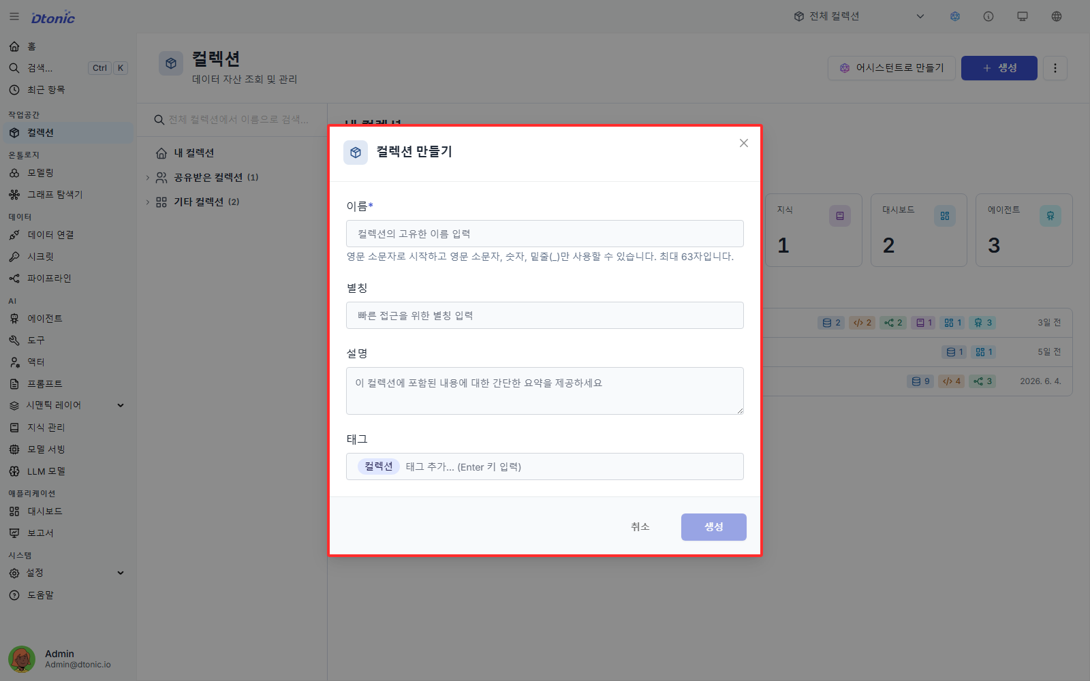The width and height of the screenshot is (1090, 681).
Task: Click the 생성 button in the dialog
Action: click(714, 527)
